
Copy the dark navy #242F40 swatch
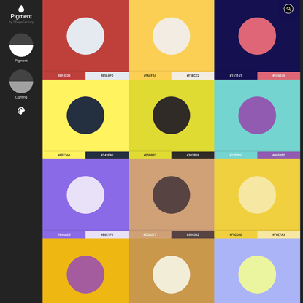pyautogui.click(x=107, y=156)
